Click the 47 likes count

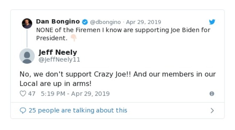tap(32, 94)
